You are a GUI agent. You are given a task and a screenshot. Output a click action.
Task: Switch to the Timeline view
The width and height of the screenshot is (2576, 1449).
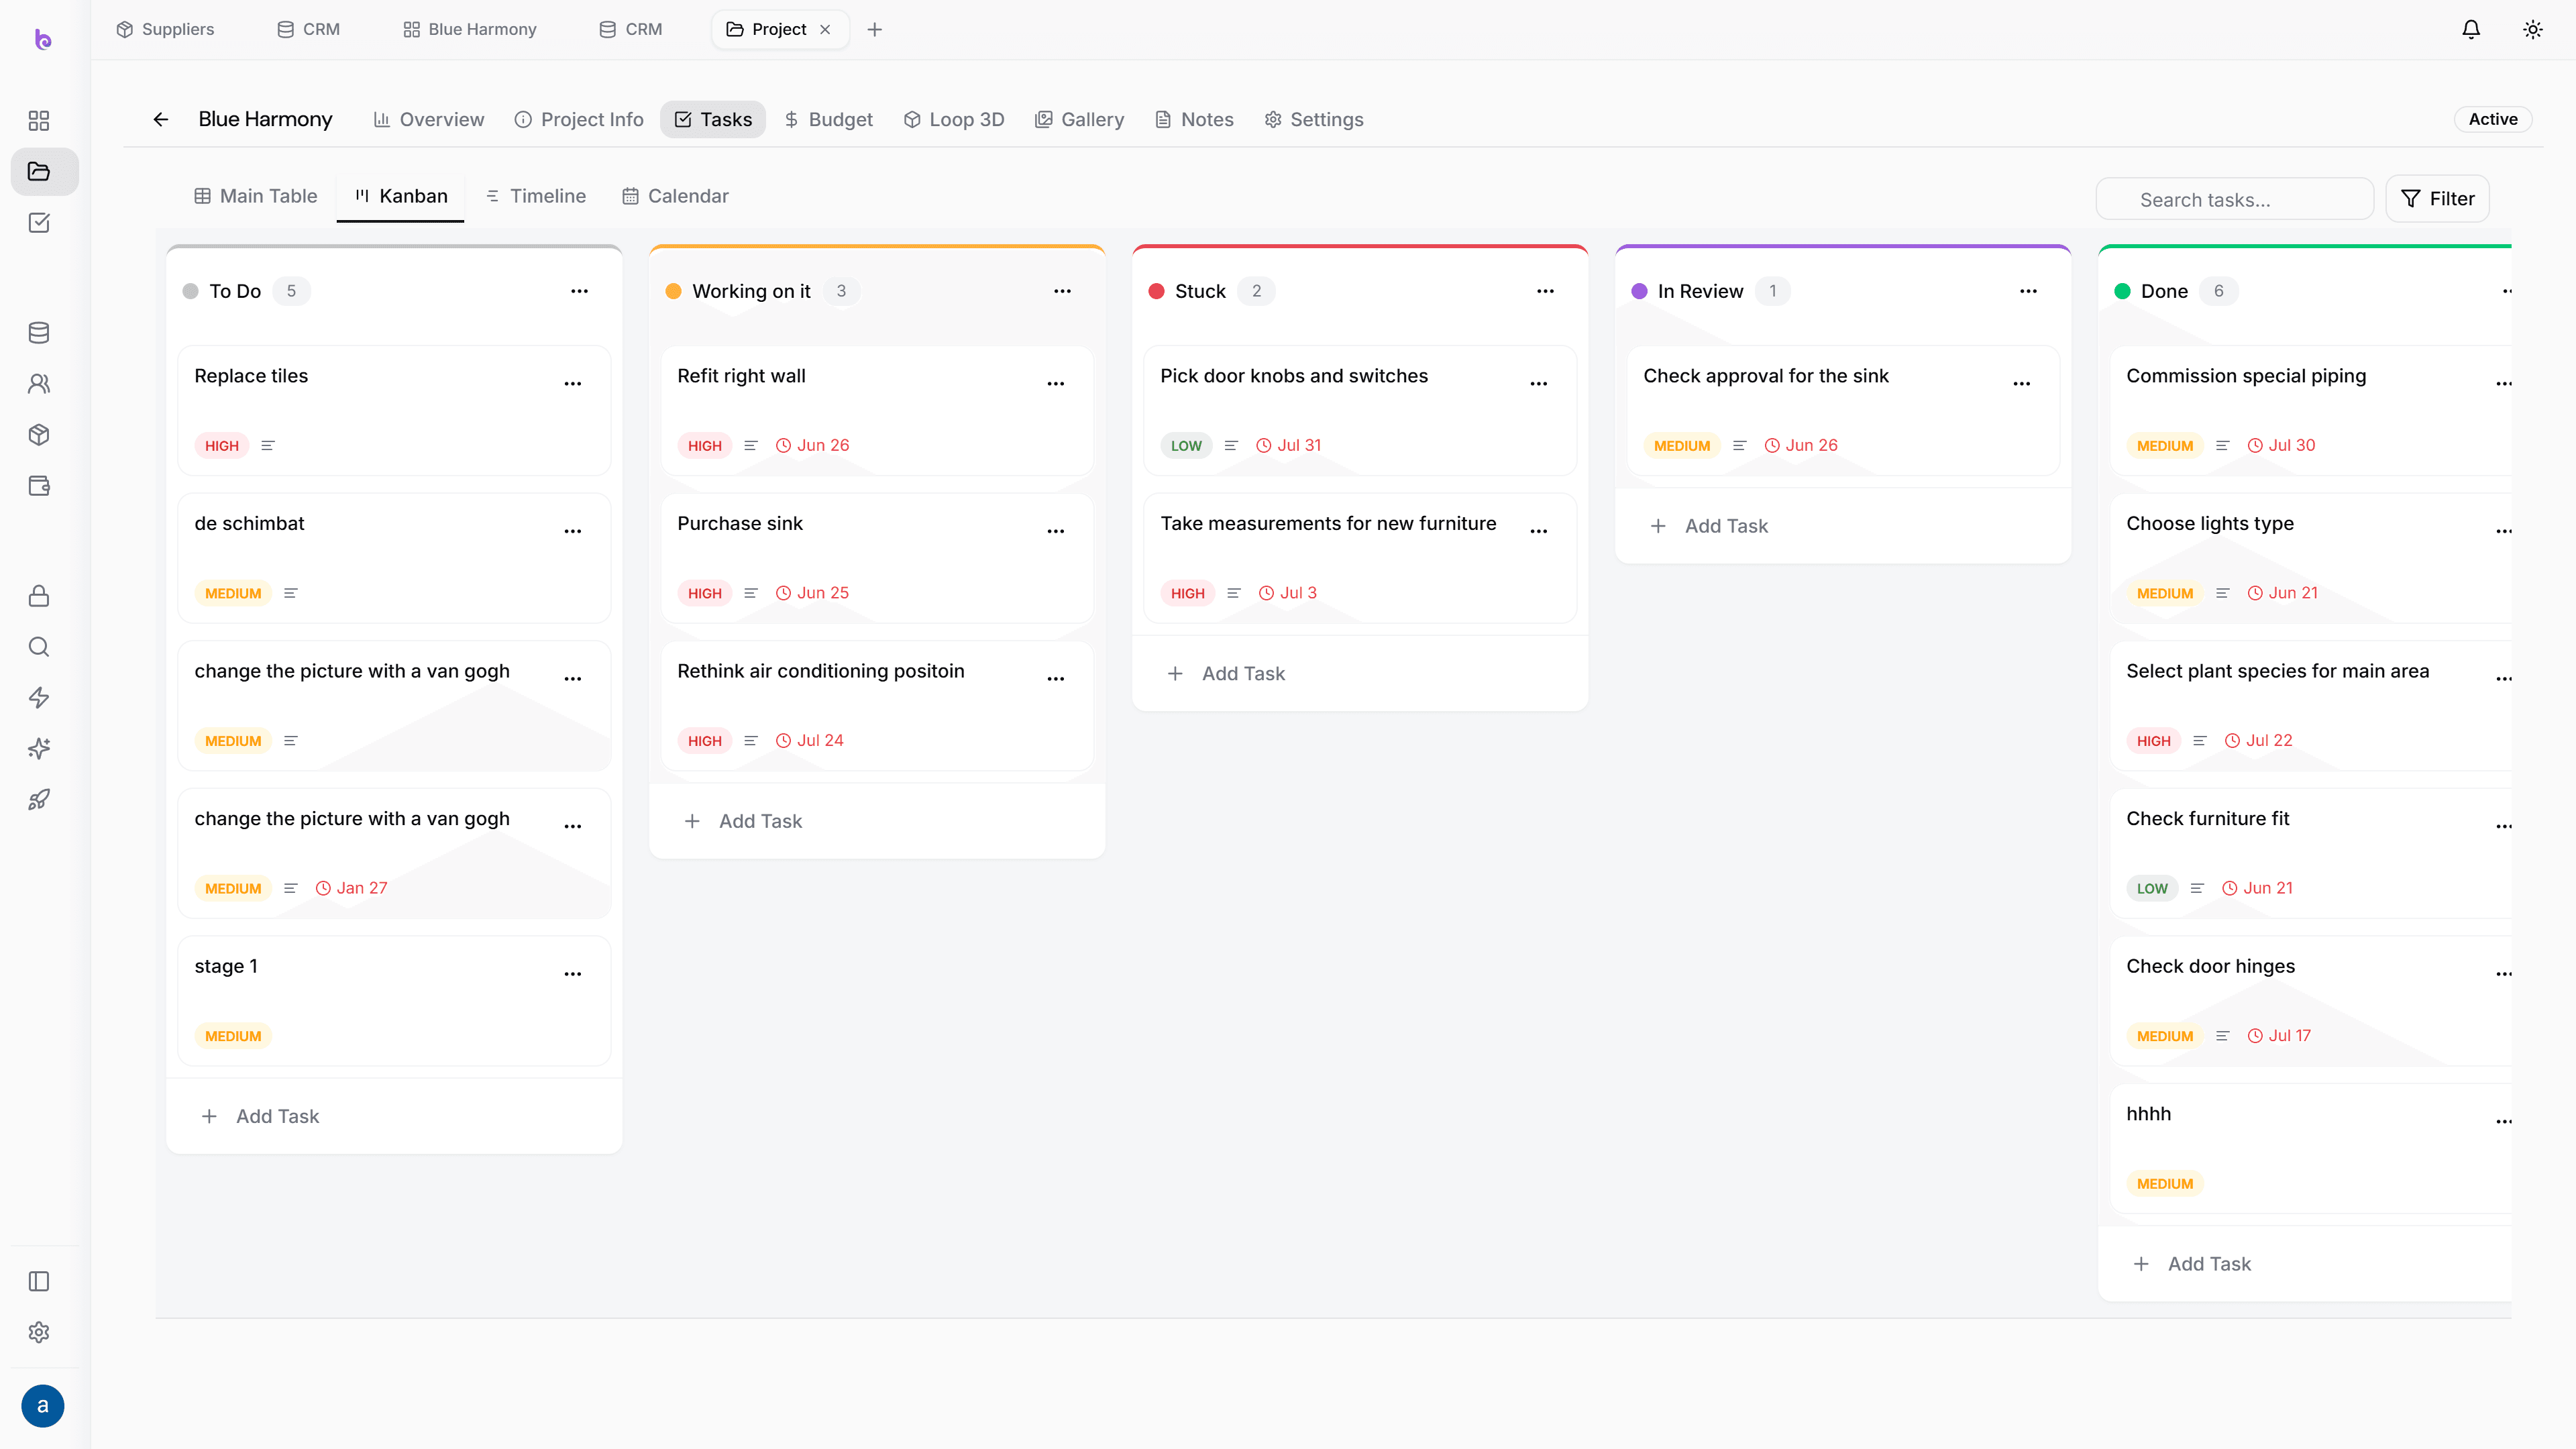(536, 197)
